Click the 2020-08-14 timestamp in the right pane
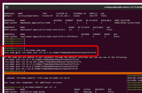142x93 pixels. 135,78
